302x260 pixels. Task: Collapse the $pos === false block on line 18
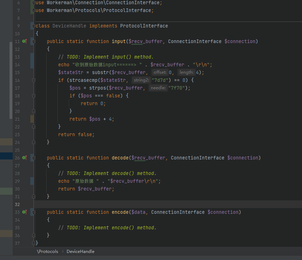33,96
